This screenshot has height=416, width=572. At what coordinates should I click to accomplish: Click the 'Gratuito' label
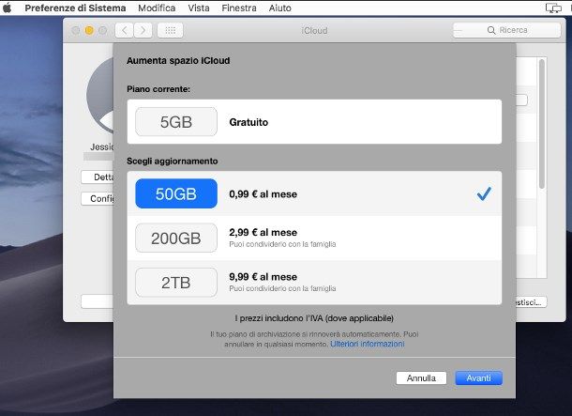pyautogui.click(x=248, y=122)
